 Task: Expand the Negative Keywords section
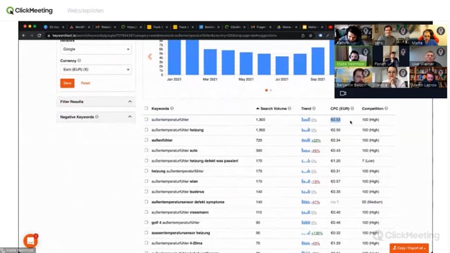(96, 117)
